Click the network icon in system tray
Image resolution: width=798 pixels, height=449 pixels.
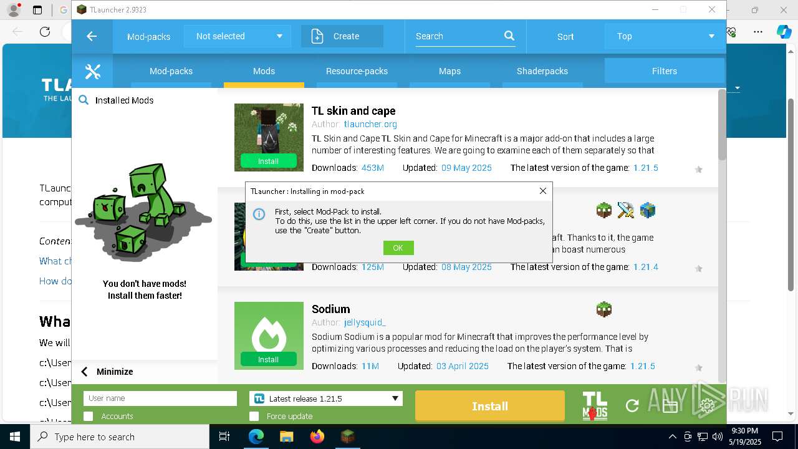pos(702,437)
